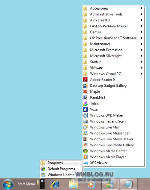Click the Tetris text label
Image resolution: width=150 pixels, height=190 pixels.
click(94, 103)
